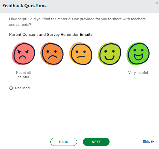Close the Feedback Questions dialog

[x=157, y=3]
